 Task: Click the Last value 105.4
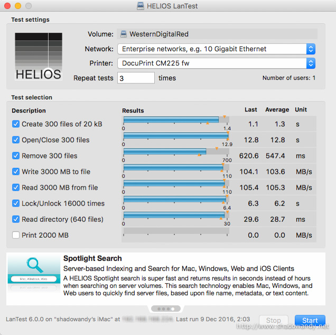pos(249,188)
